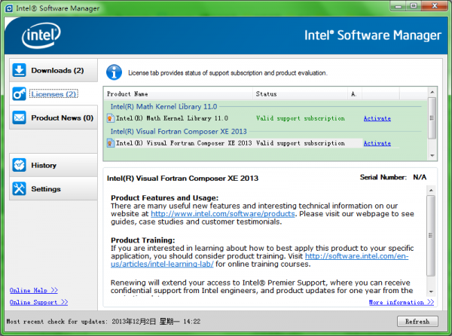Viewport: 452px width, 336px height.
Task: Open the Product News (0) tab
Action: [x=53, y=118]
